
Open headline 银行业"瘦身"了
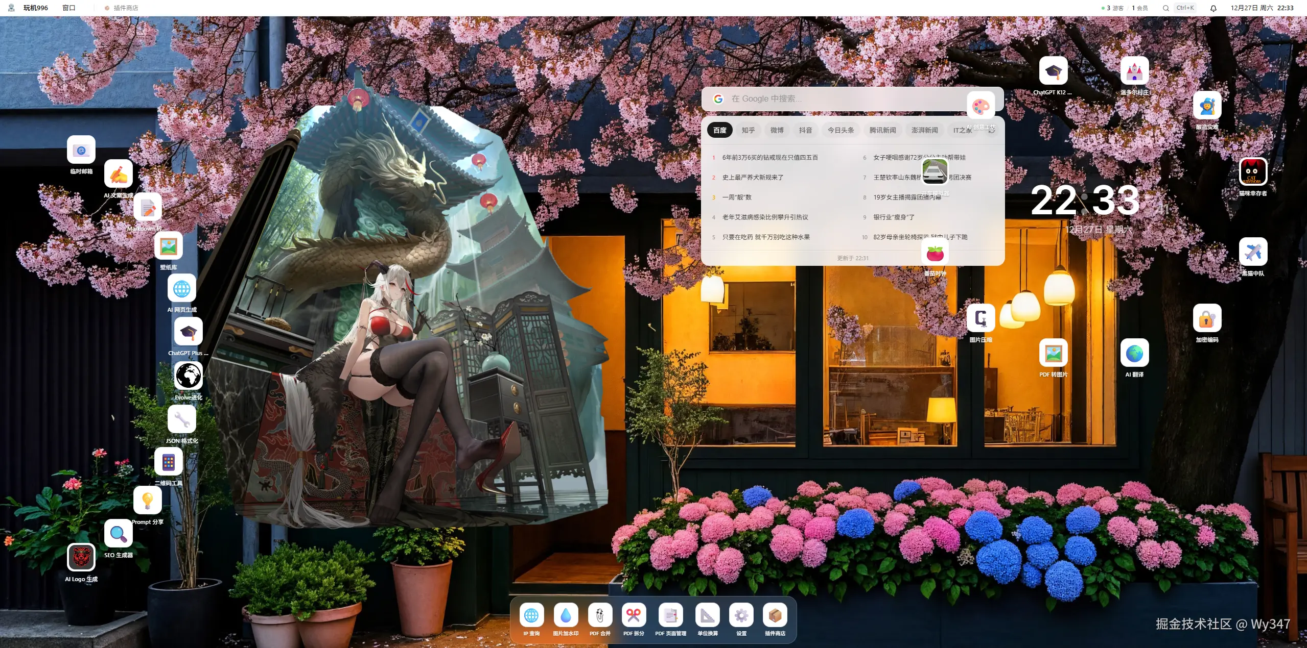point(894,217)
